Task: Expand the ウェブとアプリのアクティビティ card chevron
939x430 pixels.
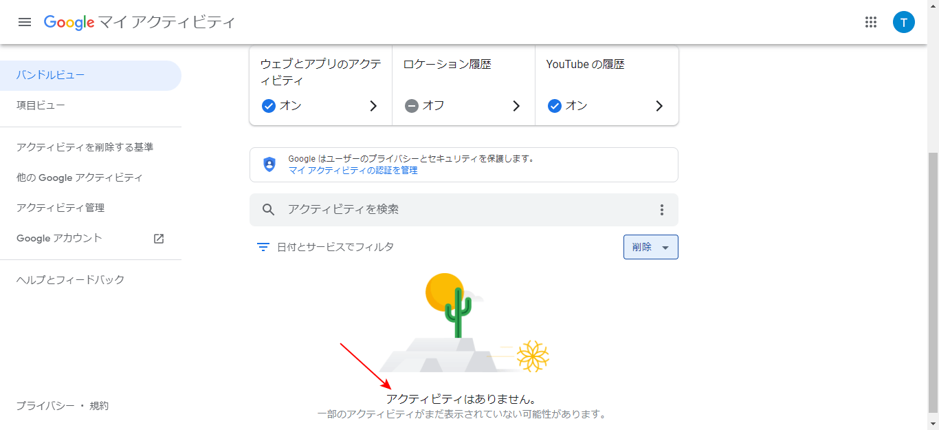Action: [373, 106]
